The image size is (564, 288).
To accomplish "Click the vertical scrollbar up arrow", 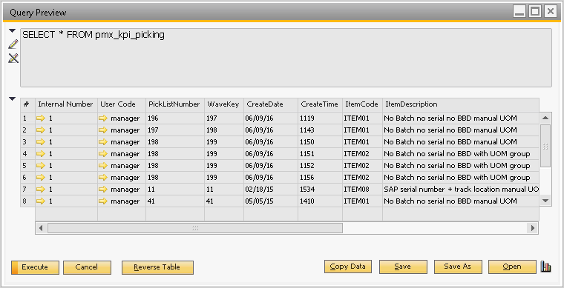I will tap(545, 118).
